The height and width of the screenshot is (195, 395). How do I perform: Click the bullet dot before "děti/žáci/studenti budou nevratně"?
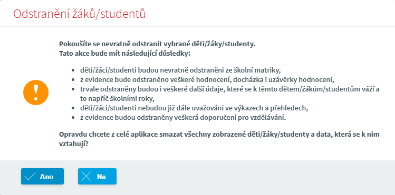coord(73,70)
